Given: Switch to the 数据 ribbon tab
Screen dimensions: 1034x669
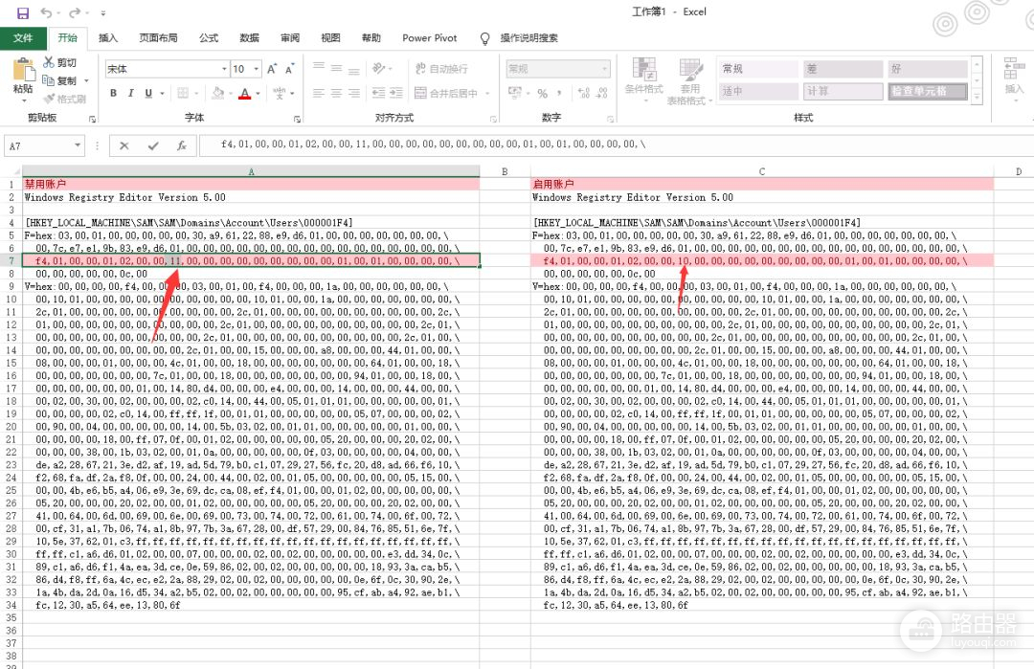Looking at the screenshot, I should click(249, 37).
